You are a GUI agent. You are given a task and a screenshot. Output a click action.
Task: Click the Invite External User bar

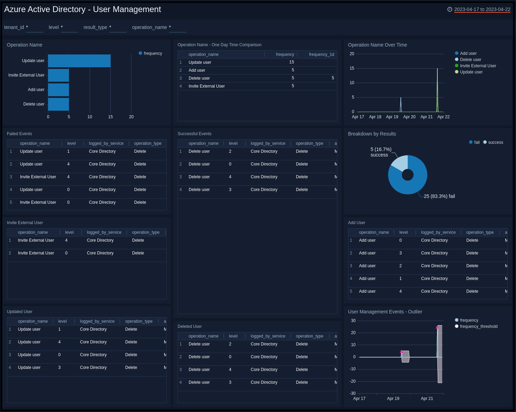point(59,75)
